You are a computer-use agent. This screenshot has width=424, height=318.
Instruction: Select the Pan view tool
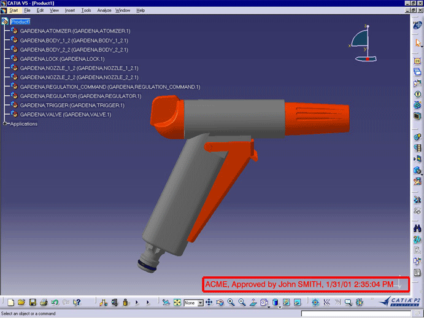click(x=209, y=303)
